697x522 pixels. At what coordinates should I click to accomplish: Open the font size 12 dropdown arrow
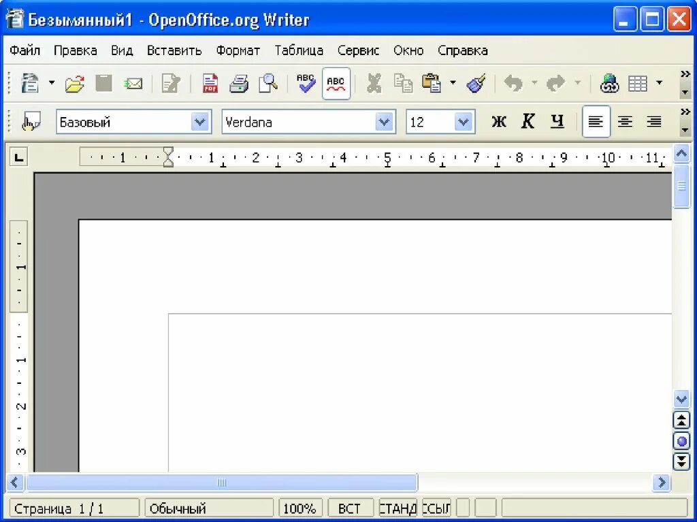[464, 121]
